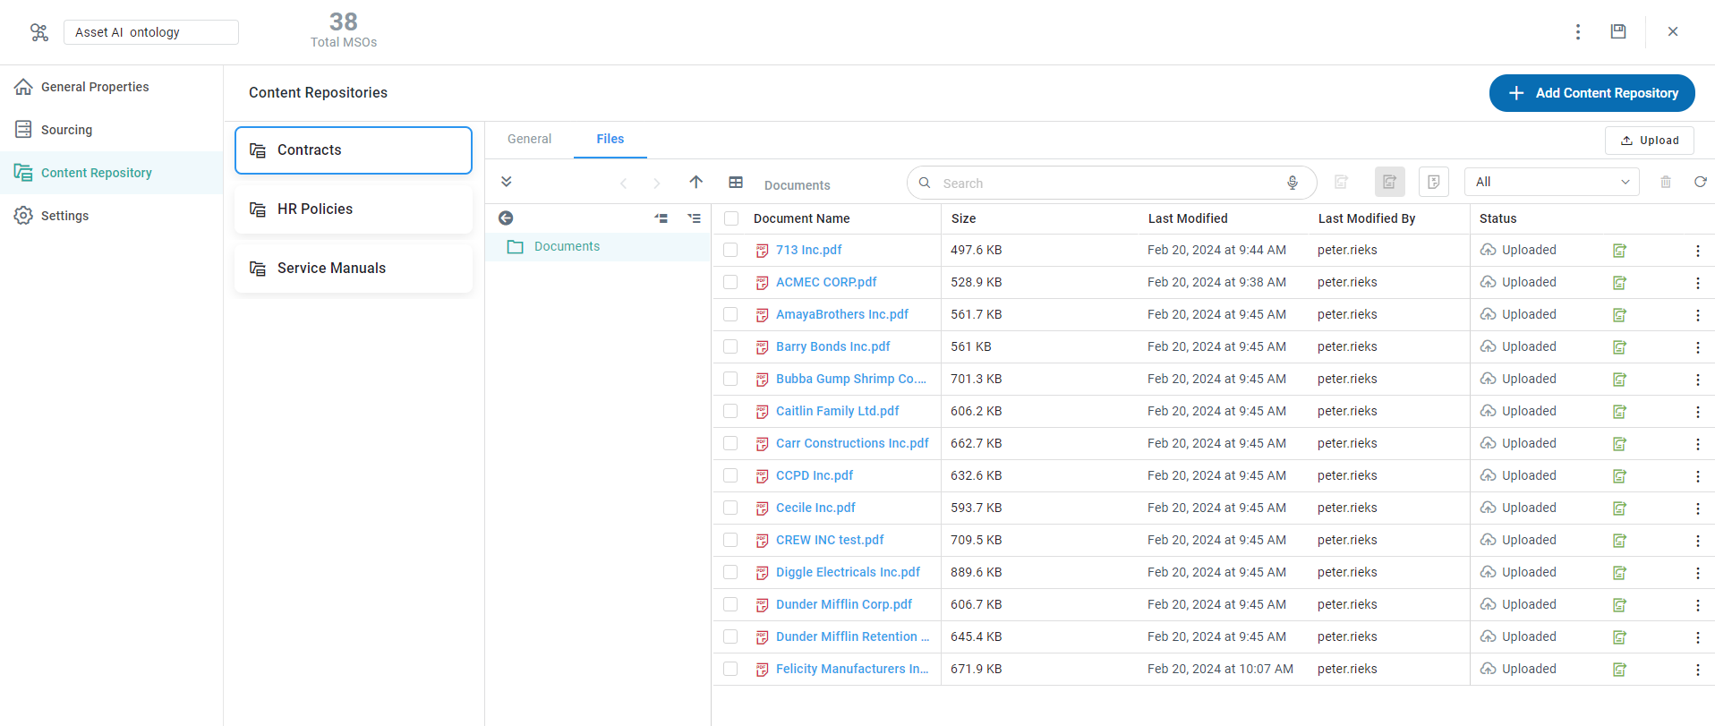Switch to the General tab
Viewport: 1715px width, 726px height.
pos(529,139)
